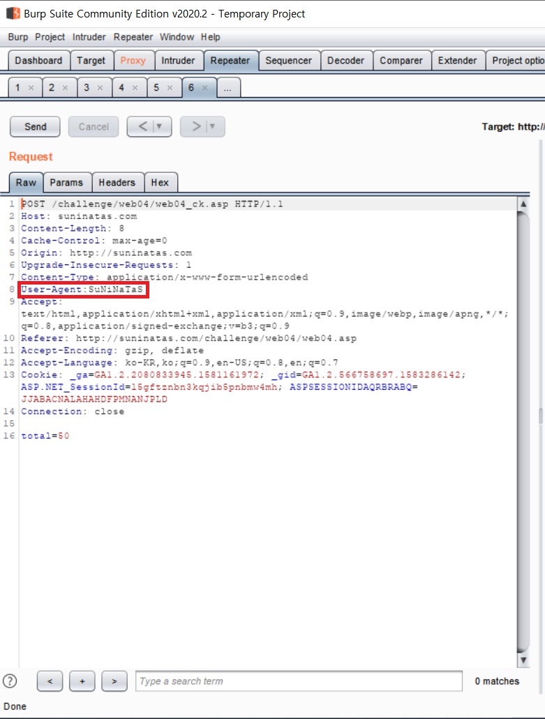Select Repeater request tab 4
The image size is (545, 719).
121,88
